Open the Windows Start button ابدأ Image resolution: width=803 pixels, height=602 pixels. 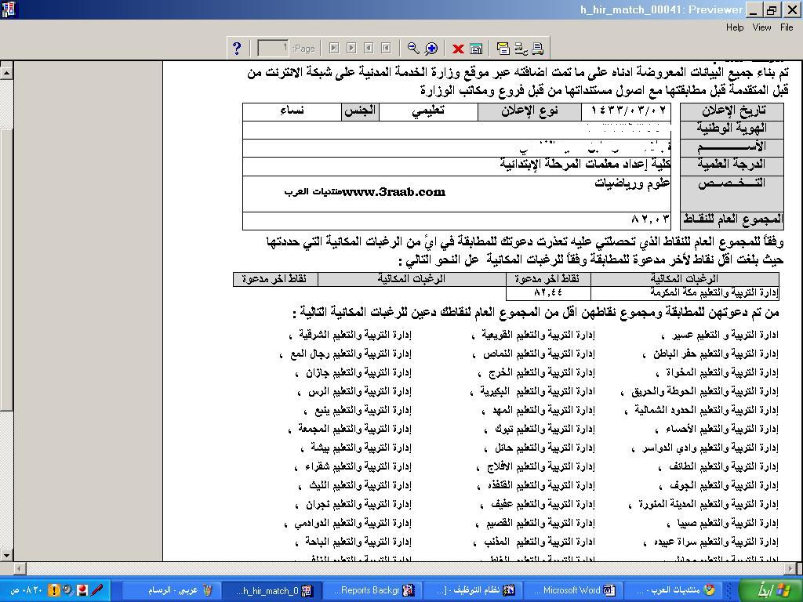(772, 590)
